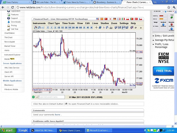Focus the 'Type instrument name' field
Viewport: 177px width, 133px height.
point(52,97)
